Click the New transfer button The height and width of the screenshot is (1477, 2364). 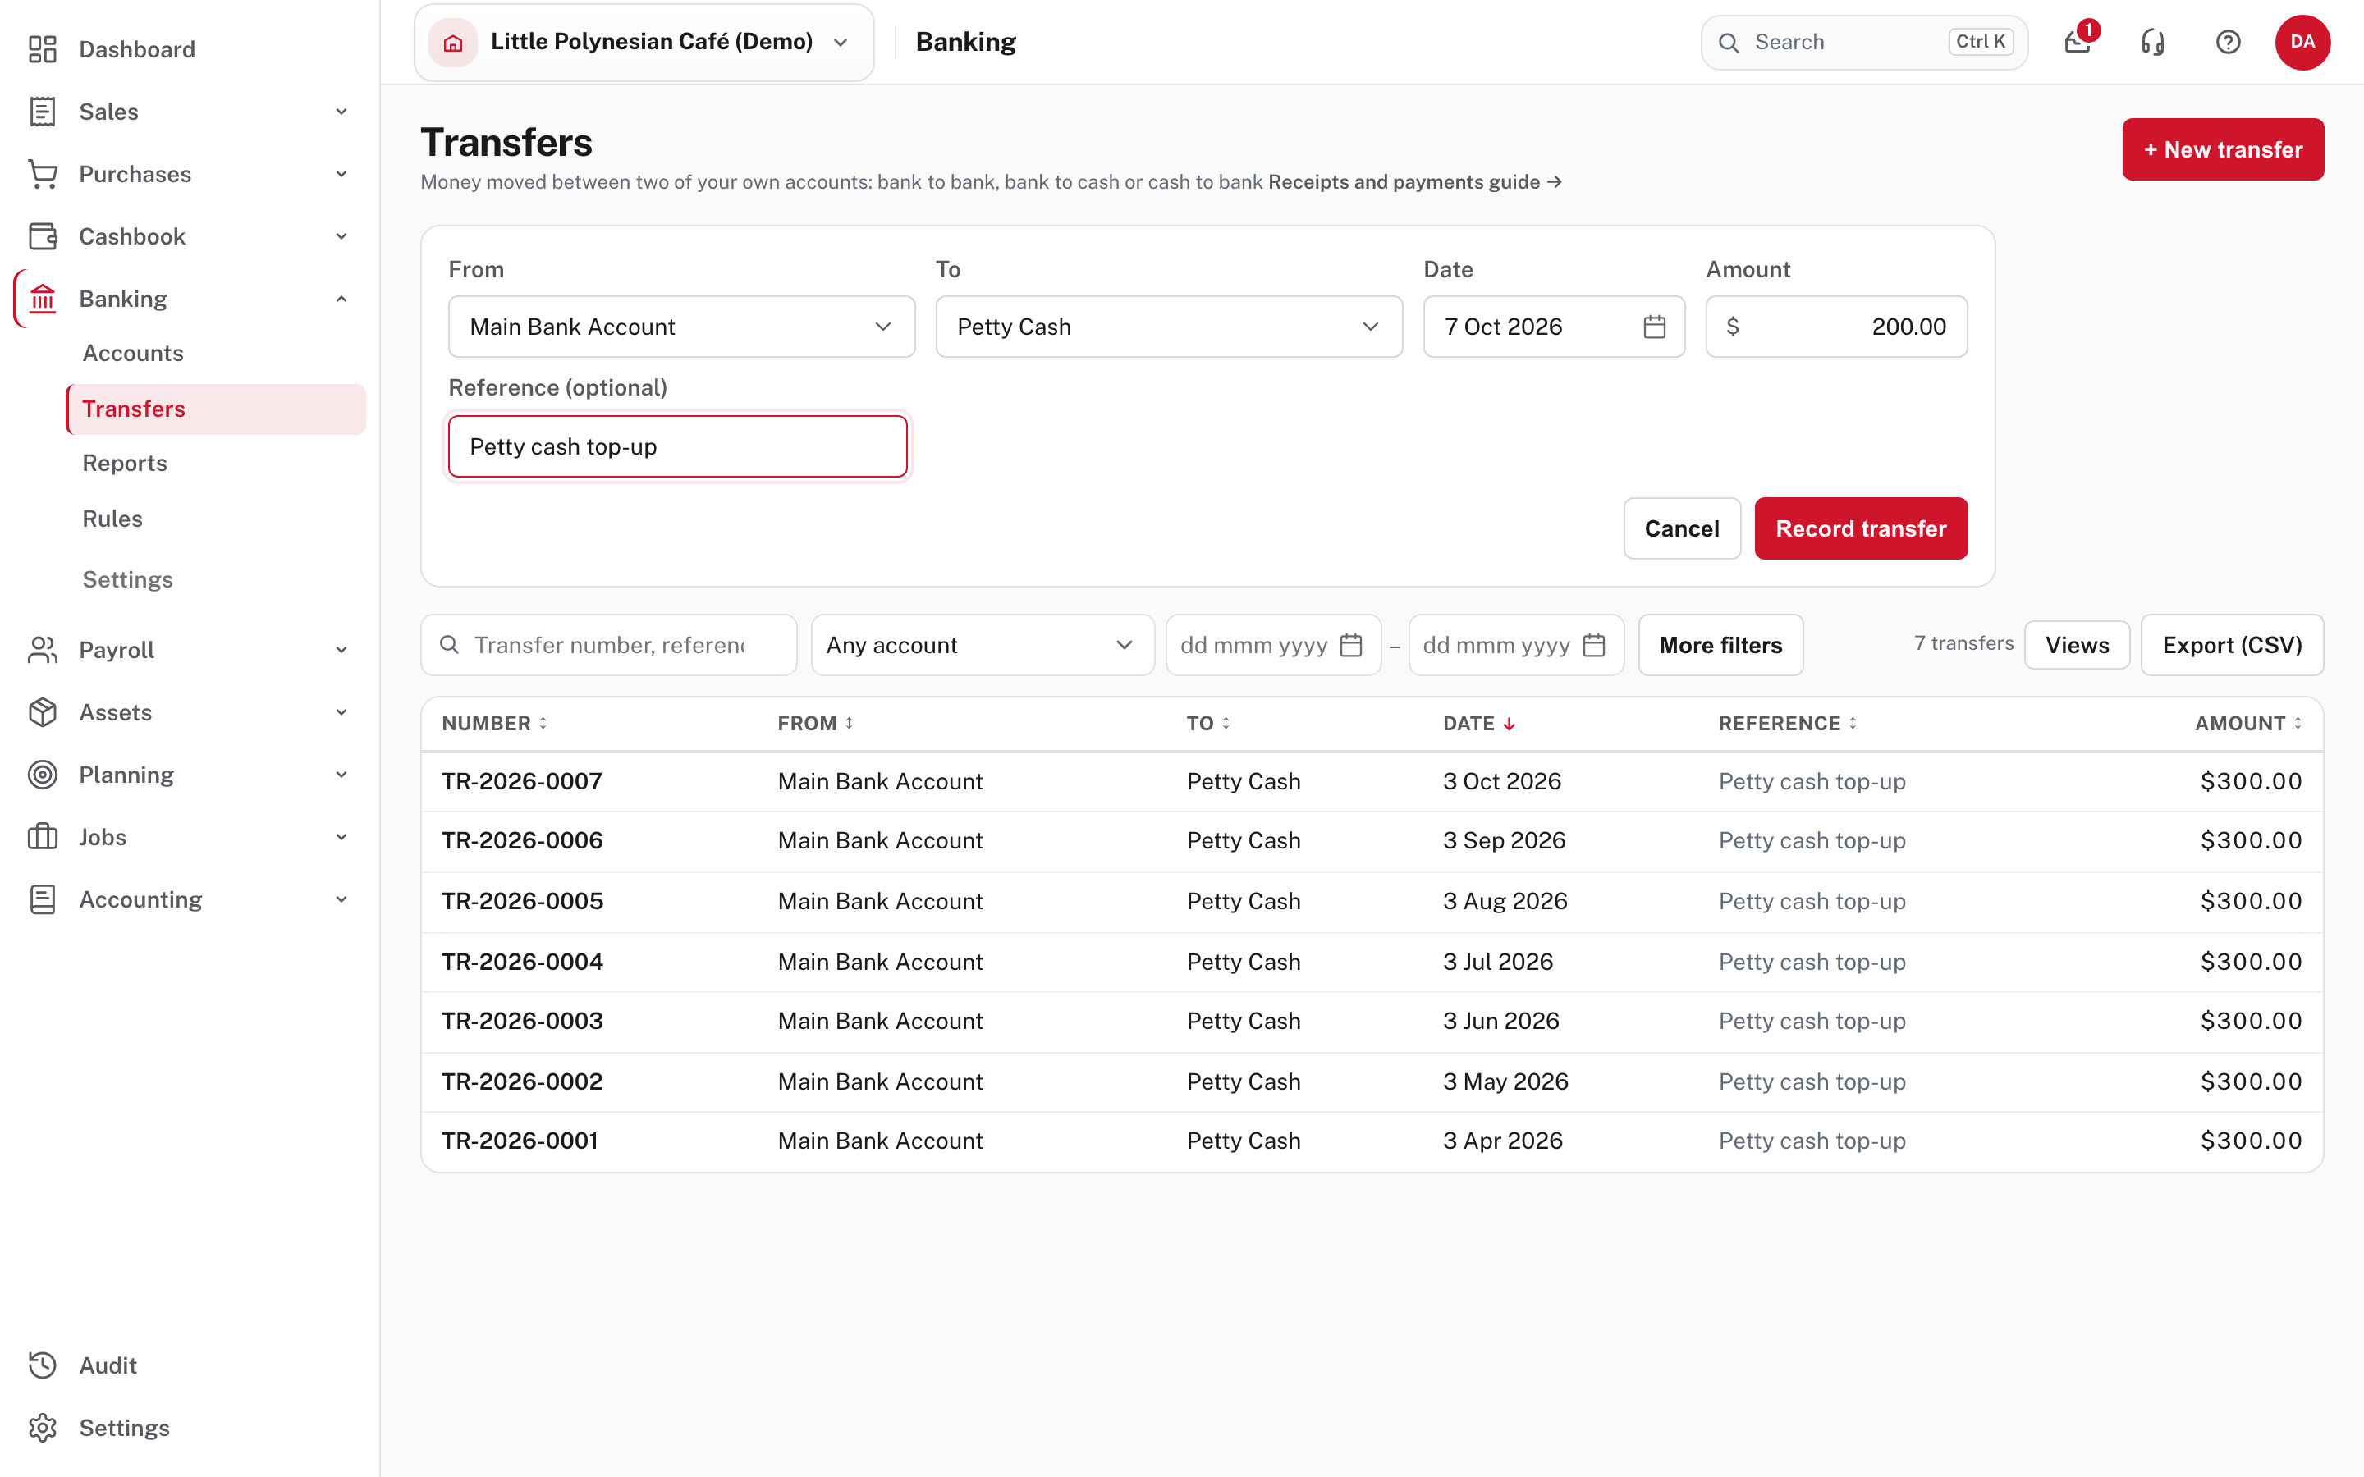tap(2222, 149)
